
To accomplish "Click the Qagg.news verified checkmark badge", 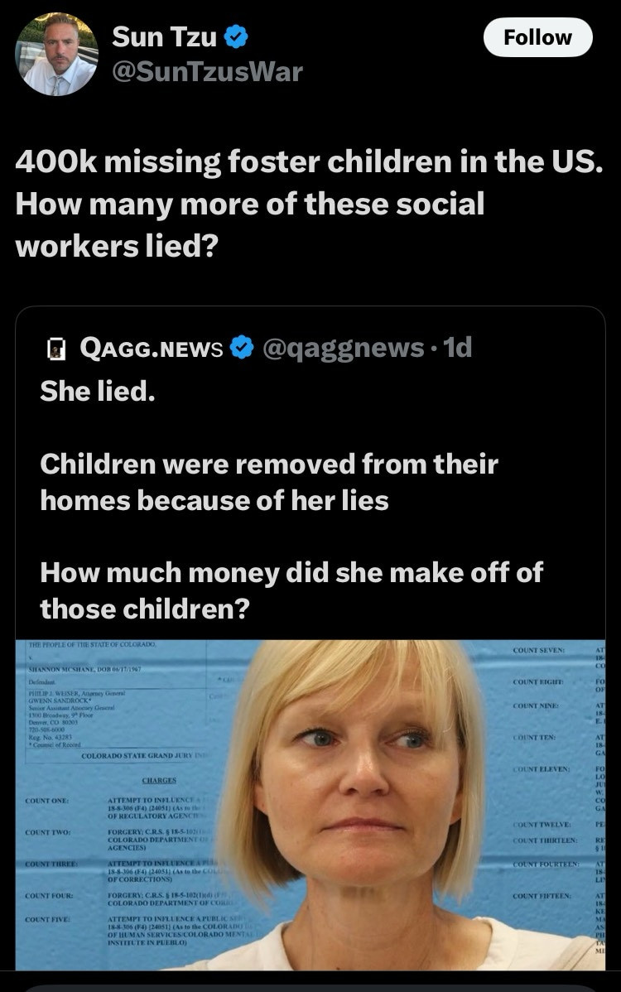I will 241,349.
